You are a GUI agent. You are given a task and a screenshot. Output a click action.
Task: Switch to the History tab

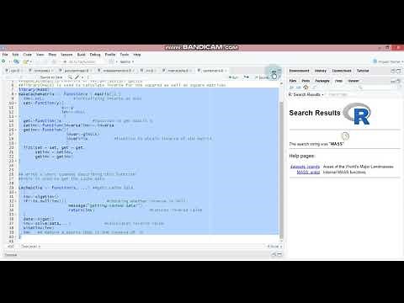pos(321,71)
